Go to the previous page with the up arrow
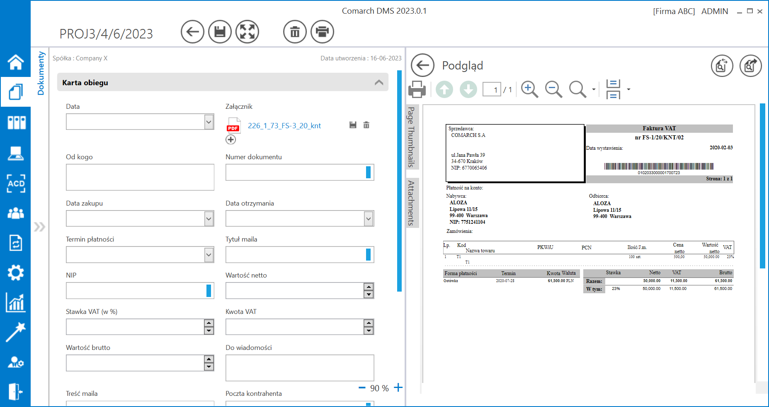 click(x=444, y=89)
